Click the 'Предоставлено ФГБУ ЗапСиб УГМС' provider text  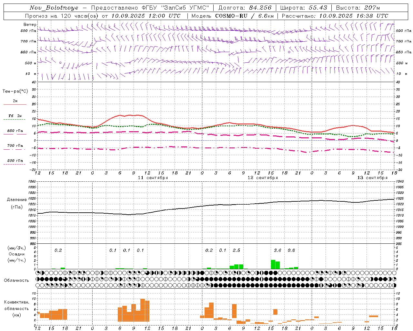[x=150, y=8]
